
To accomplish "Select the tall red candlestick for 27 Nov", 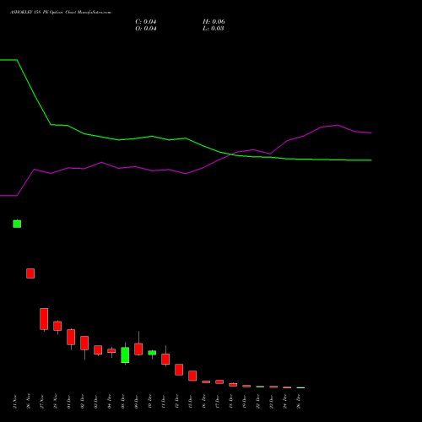I will pyautogui.click(x=44, y=319).
